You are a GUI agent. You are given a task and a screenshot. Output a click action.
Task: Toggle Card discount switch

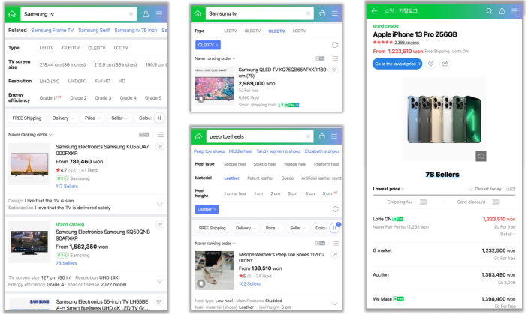point(493,202)
